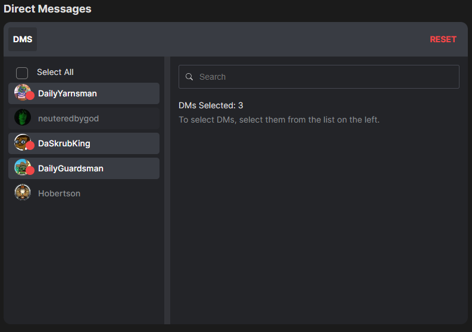Open the DMS tab

[23, 39]
